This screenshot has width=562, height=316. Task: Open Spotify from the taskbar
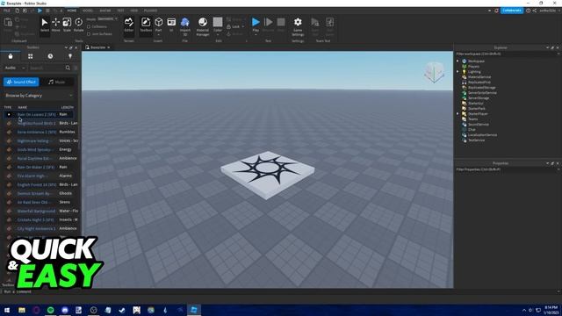pos(51,310)
